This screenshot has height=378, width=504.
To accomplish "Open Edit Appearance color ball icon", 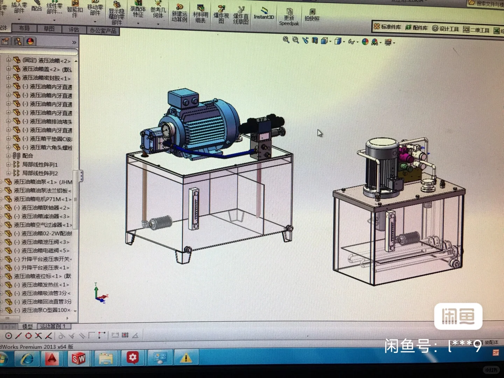I will [x=365, y=42].
